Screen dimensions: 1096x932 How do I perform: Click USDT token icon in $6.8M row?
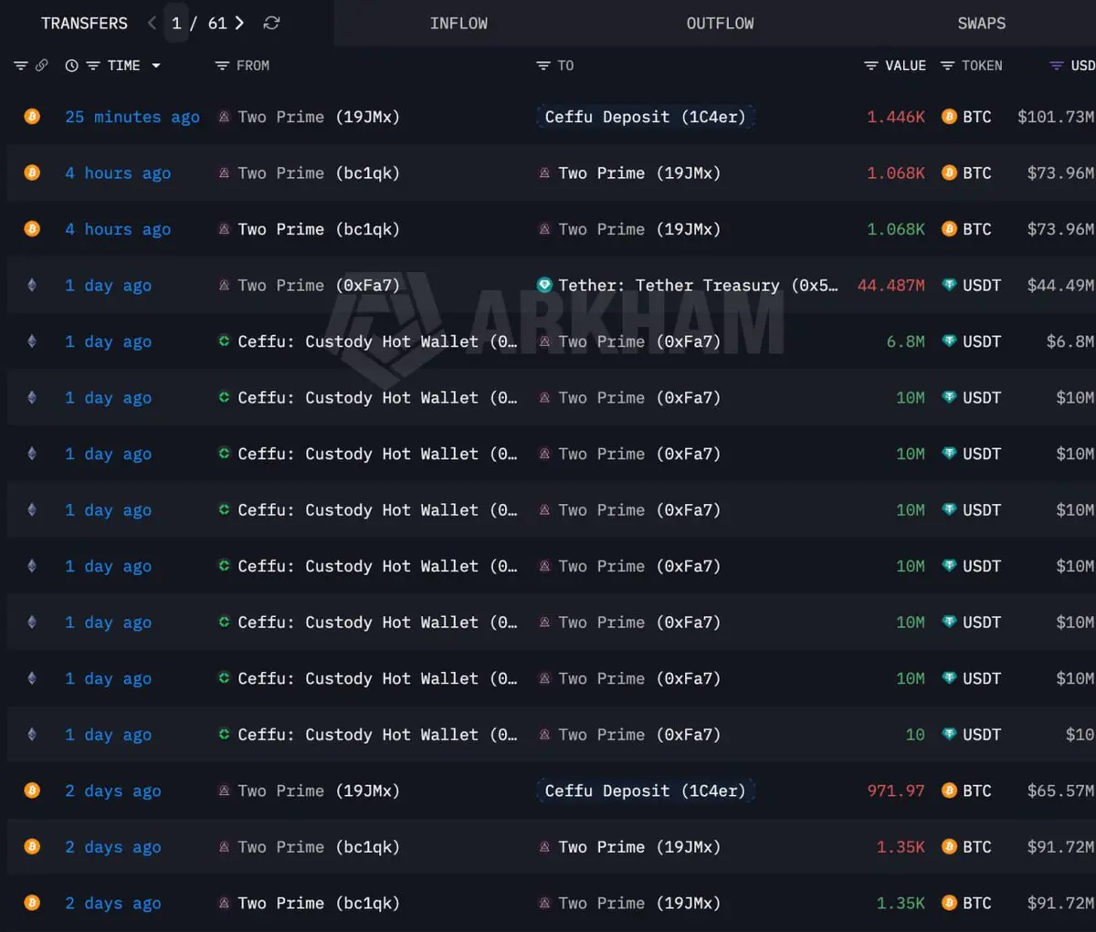click(949, 341)
